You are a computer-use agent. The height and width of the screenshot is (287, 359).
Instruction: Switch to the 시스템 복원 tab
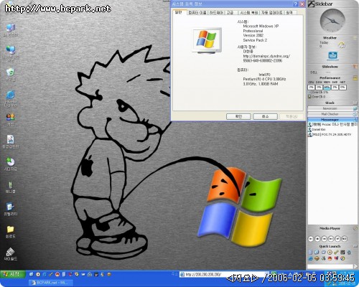click(249, 12)
